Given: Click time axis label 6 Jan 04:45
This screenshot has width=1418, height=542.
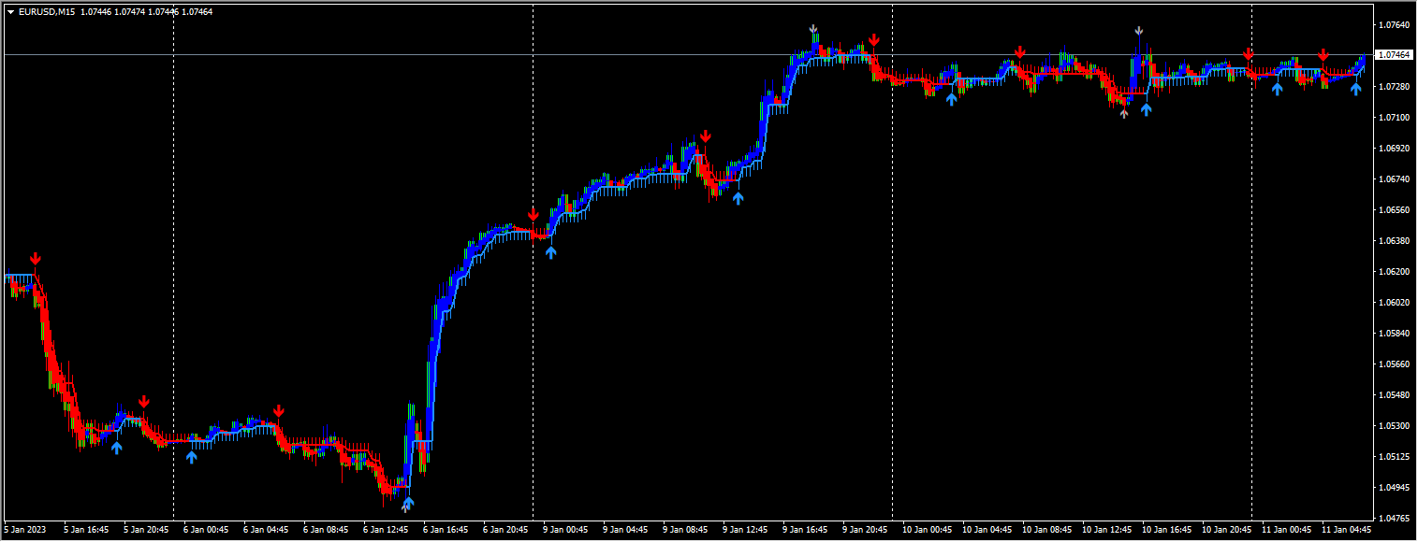Looking at the screenshot, I should coord(266,530).
